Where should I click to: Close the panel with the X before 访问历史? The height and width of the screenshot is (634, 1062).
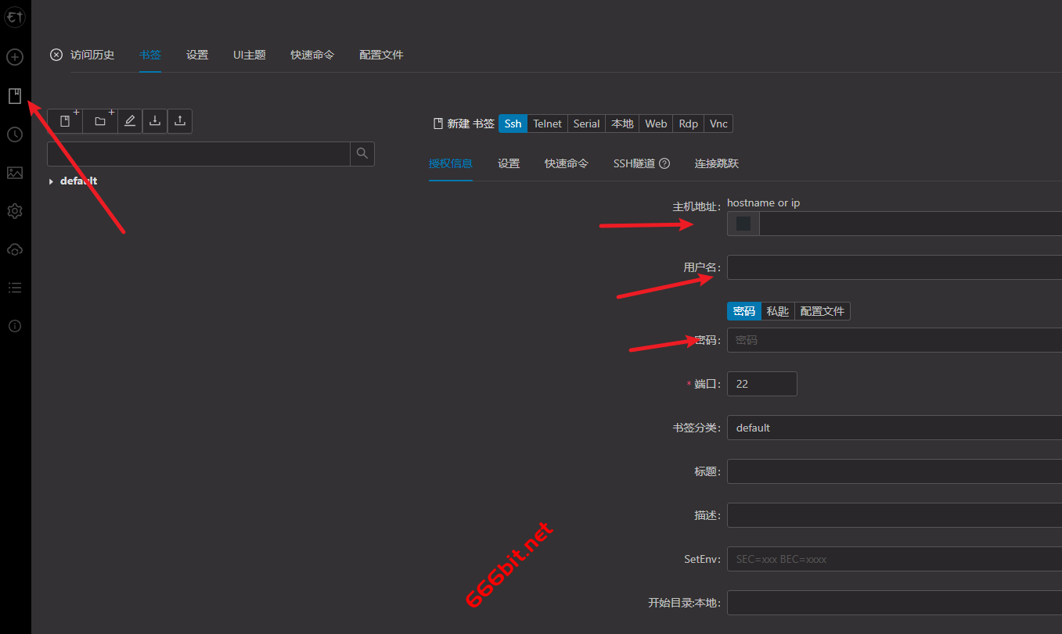pos(56,55)
